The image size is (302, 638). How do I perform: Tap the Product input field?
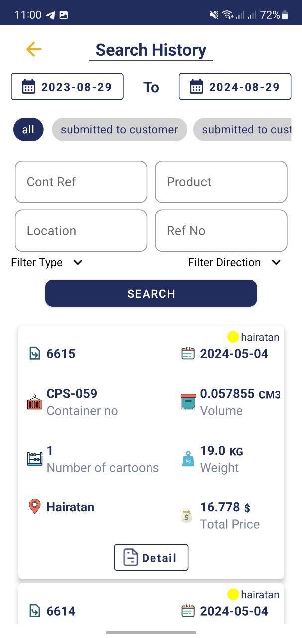(x=221, y=182)
